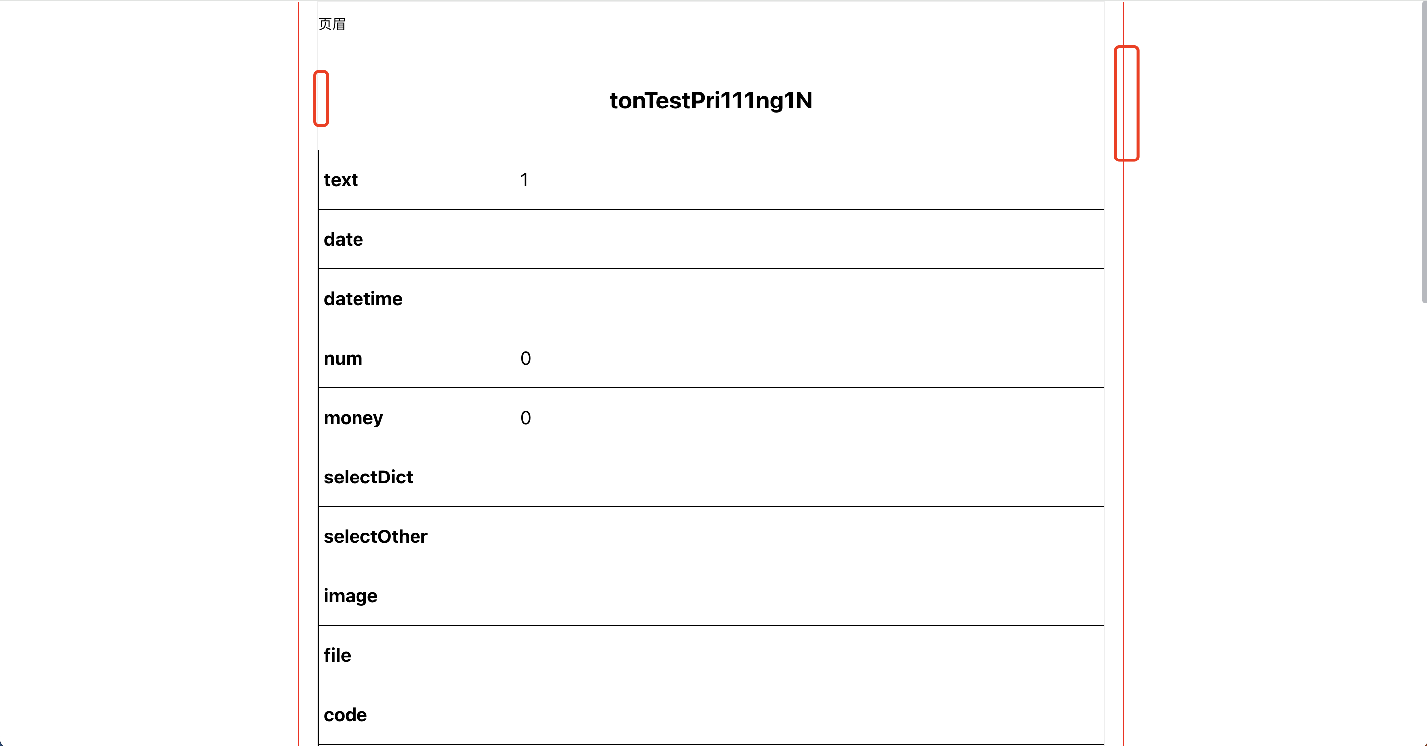The height and width of the screenshot is (746, 1427).
Task: Grab the small red handle left of the title
Action: click(321, 99)
